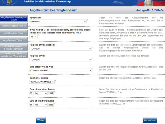This screenshot has width=165, height=124.
Task: Open the Purpose of visit TOURISM dropdown
Action: [61, 60]
